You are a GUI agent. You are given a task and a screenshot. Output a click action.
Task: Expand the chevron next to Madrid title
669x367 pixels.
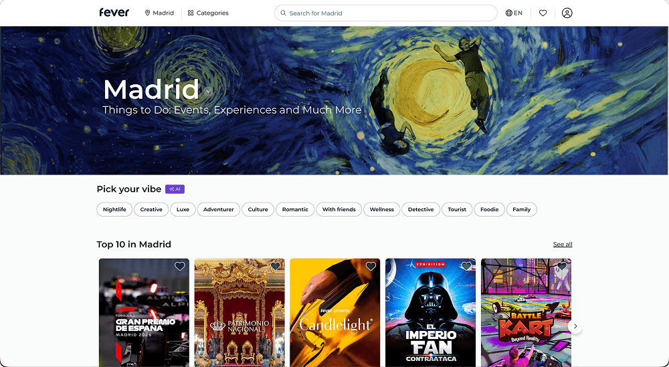209,91
